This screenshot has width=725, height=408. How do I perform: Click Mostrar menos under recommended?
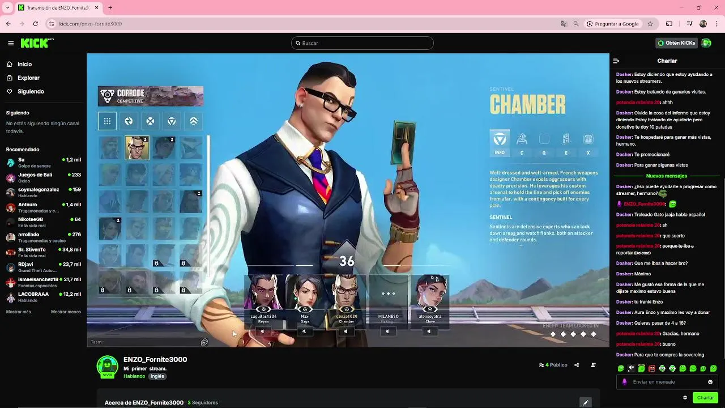coord(66,312)
